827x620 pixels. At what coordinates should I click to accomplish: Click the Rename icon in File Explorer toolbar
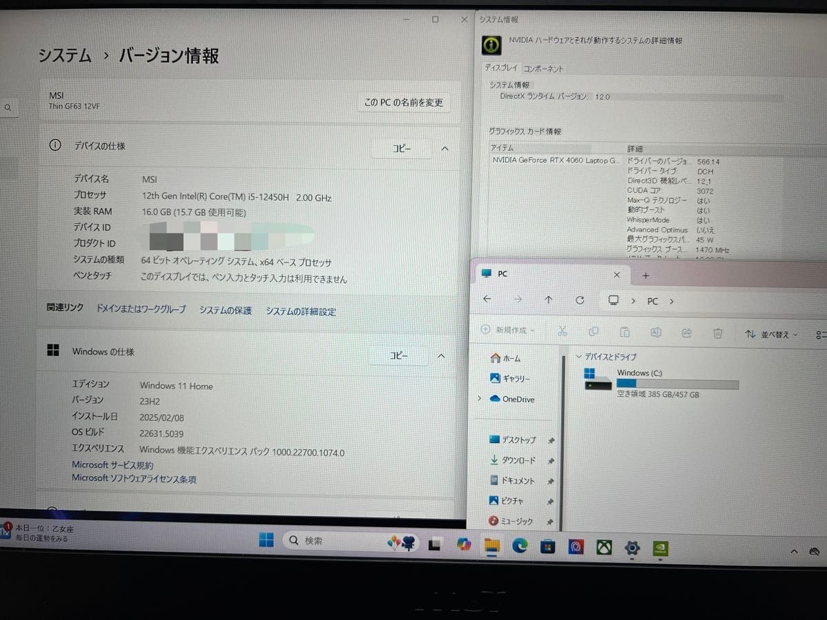655,333
